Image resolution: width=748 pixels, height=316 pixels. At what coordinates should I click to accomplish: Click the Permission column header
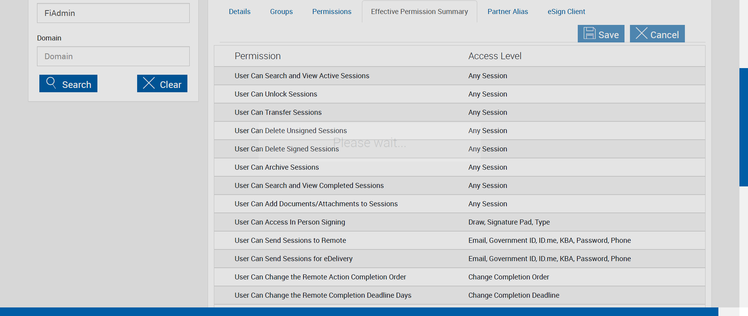click(x=258, y=56)
